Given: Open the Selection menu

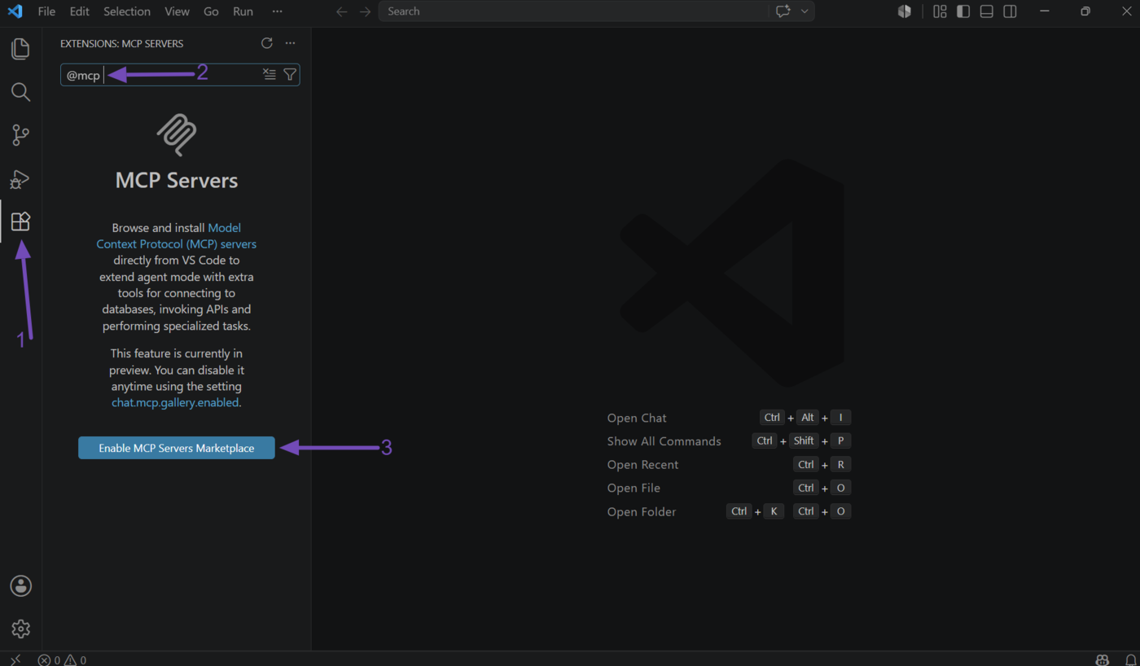Looking at the screenshot, I should pos(127,11).
